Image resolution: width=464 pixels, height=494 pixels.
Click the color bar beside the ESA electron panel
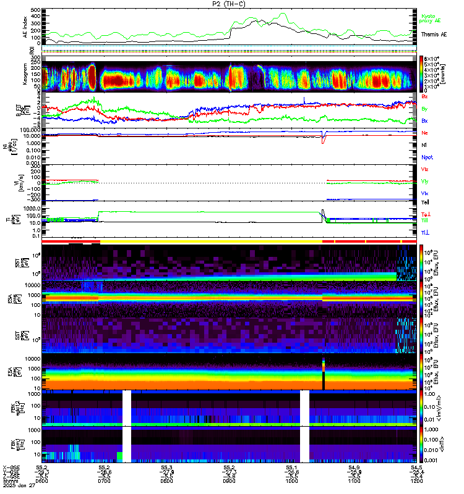pyautogui.click(x=421, y=372)
